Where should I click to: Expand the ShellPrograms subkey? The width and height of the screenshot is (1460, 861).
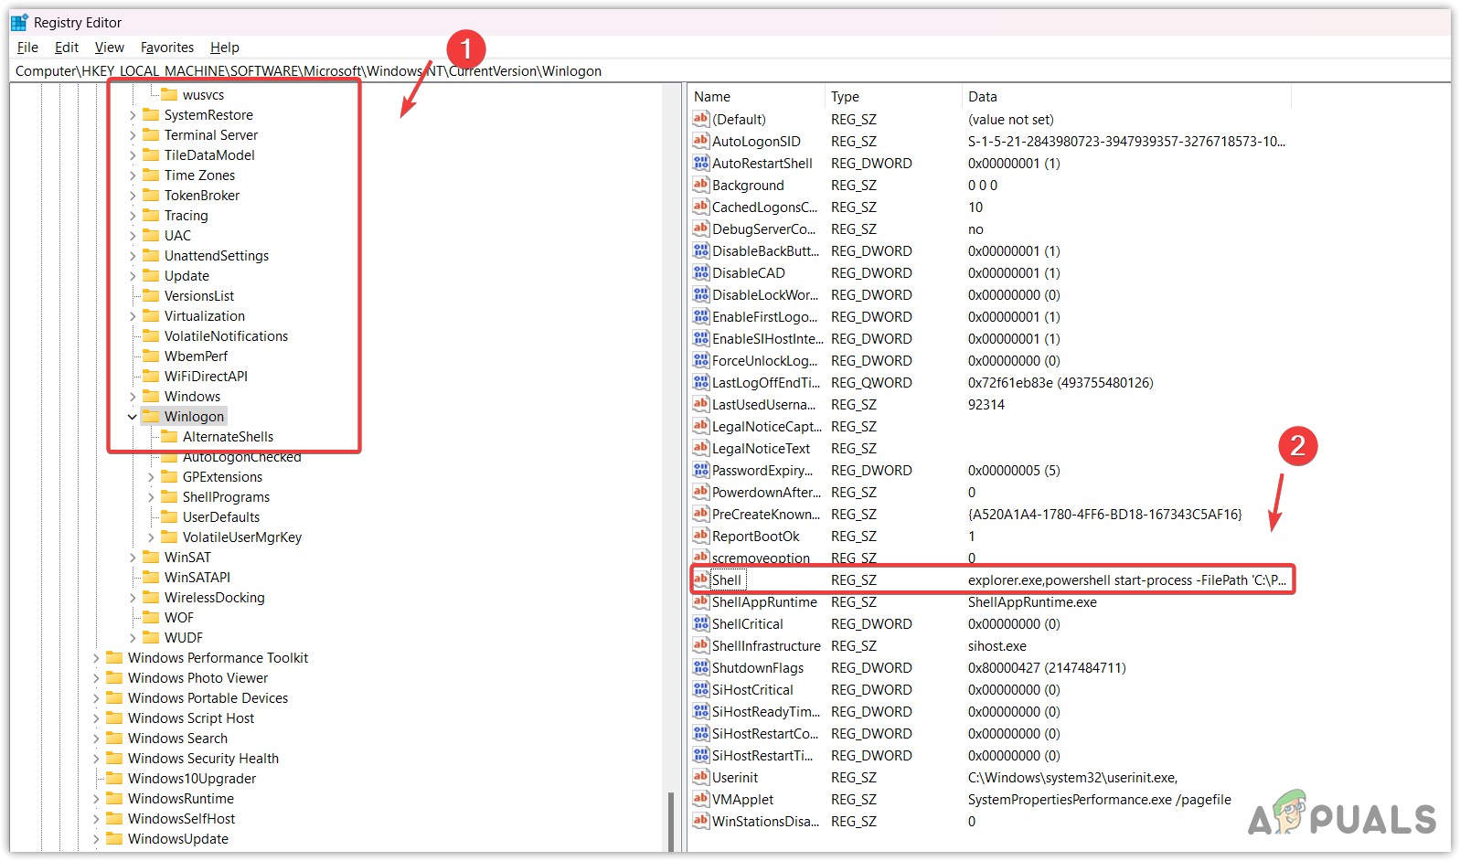click(x=151, y=497)
